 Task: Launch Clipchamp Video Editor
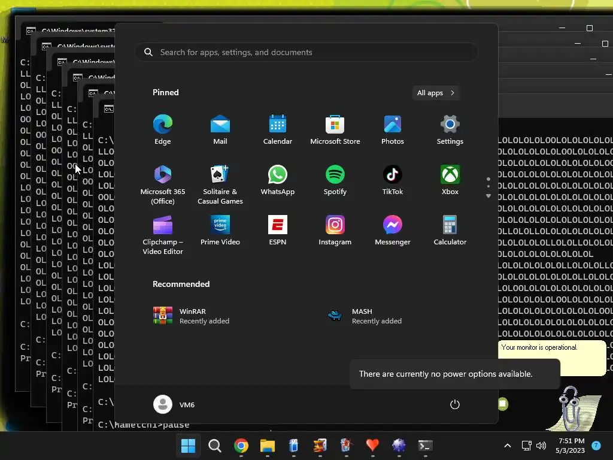click(x=163, y=235)
